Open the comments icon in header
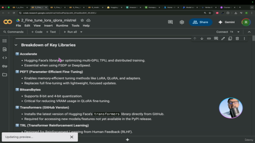 pyautogui.click(x=170, y=22)
